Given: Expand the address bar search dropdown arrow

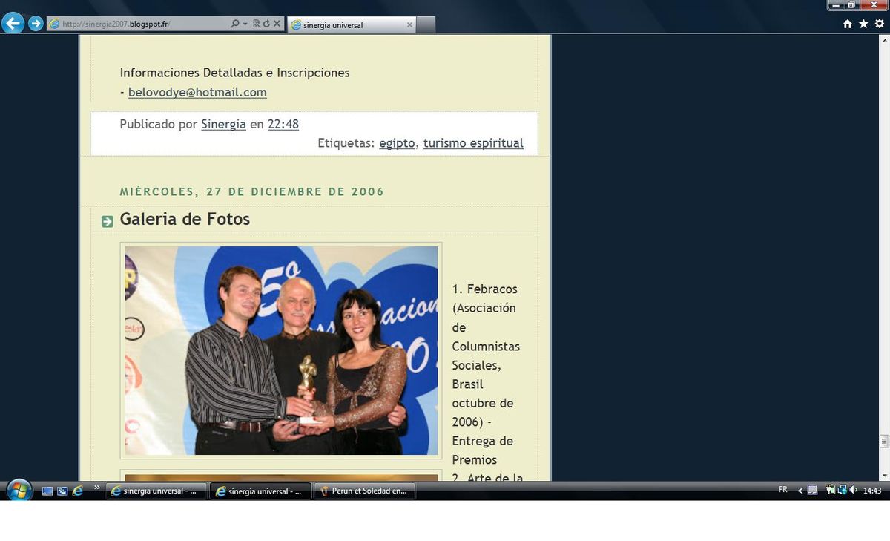Looking at the screenshot, I should [245, 24].
